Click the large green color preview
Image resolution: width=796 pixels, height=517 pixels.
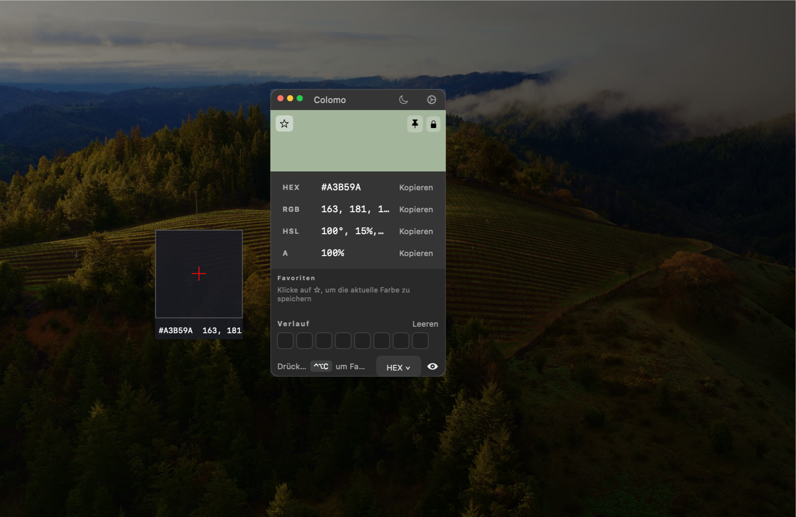(358, 141)
